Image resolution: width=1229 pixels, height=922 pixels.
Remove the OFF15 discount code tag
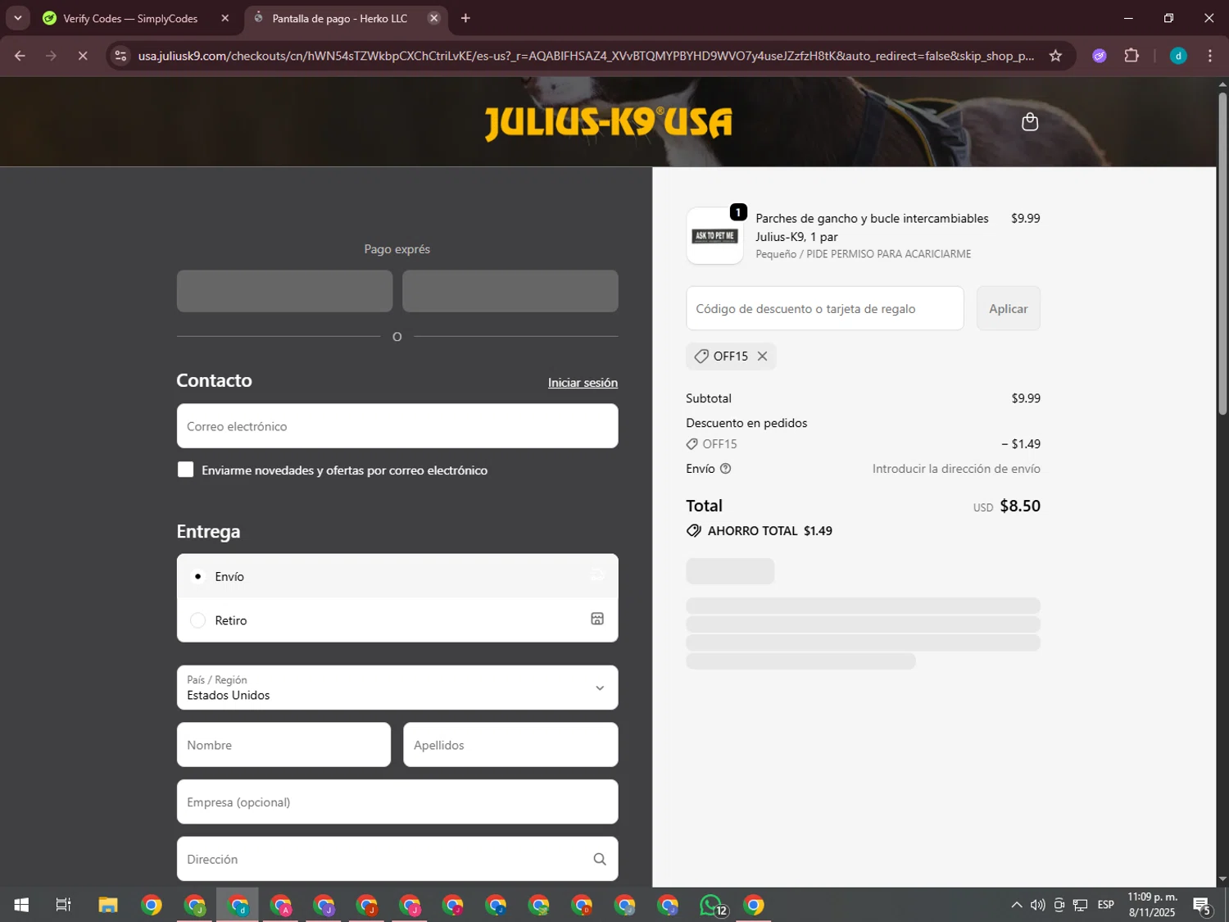762,356
